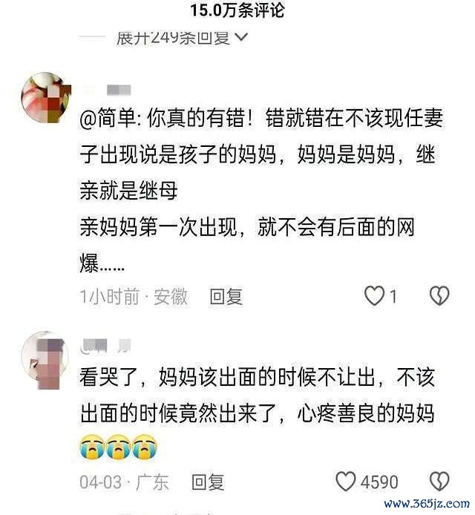This screenshot has width=475, height=515.
Task: Open the first commenter's peach-colored avatar
Action: click(46, 97)
